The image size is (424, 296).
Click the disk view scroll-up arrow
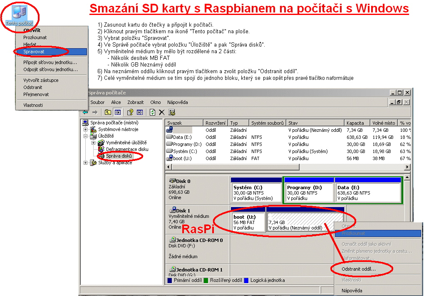tap(407, 177)
